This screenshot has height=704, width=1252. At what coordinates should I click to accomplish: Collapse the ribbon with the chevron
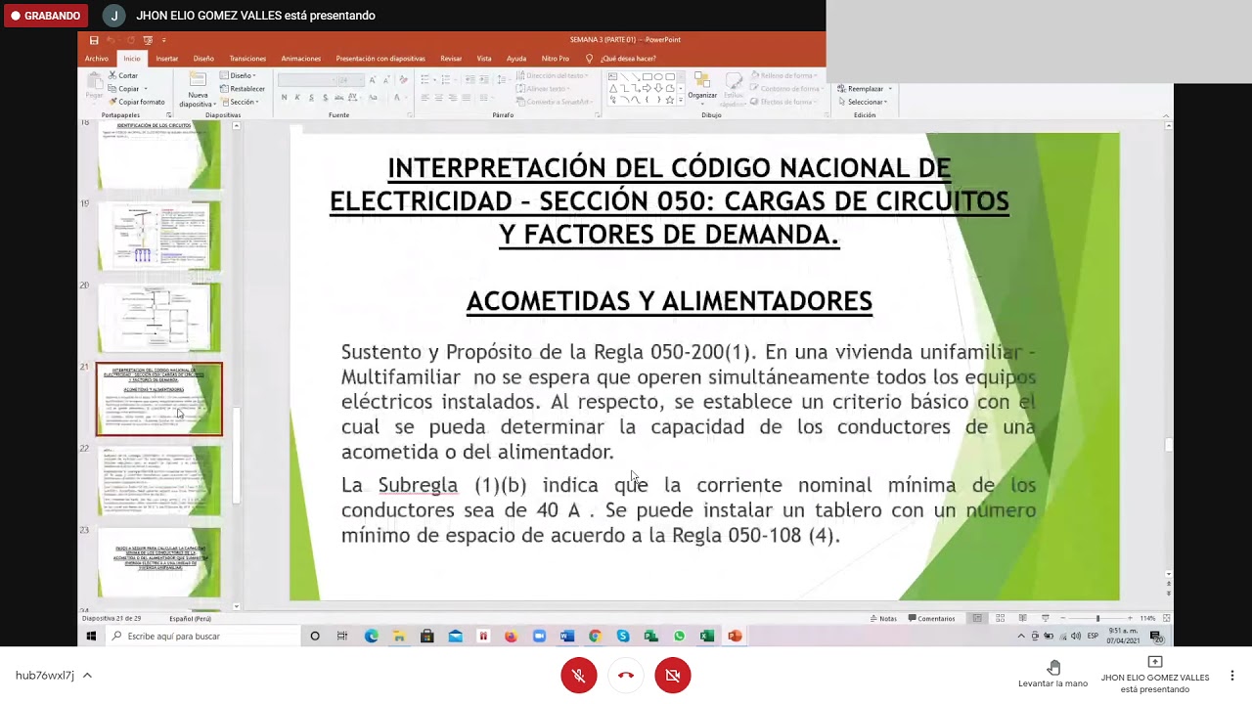tap(1168, 115)
